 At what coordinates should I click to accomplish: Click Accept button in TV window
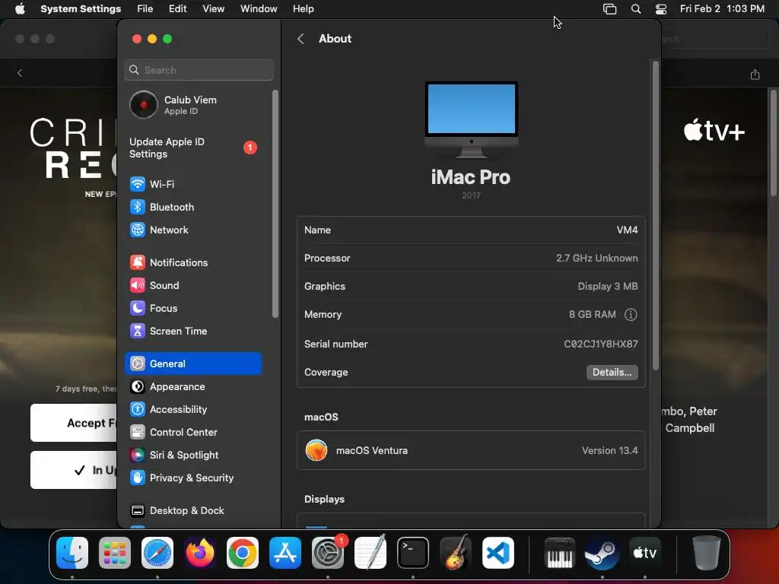(74, 423)
